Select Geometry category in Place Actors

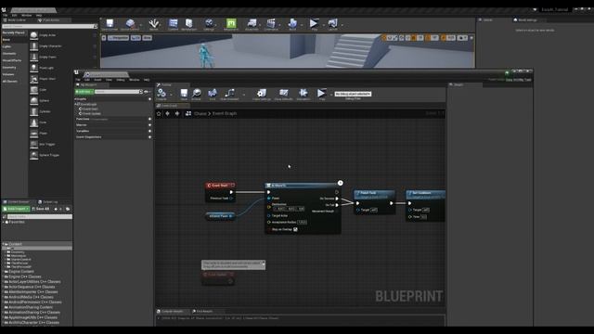[x=9, y=68]
